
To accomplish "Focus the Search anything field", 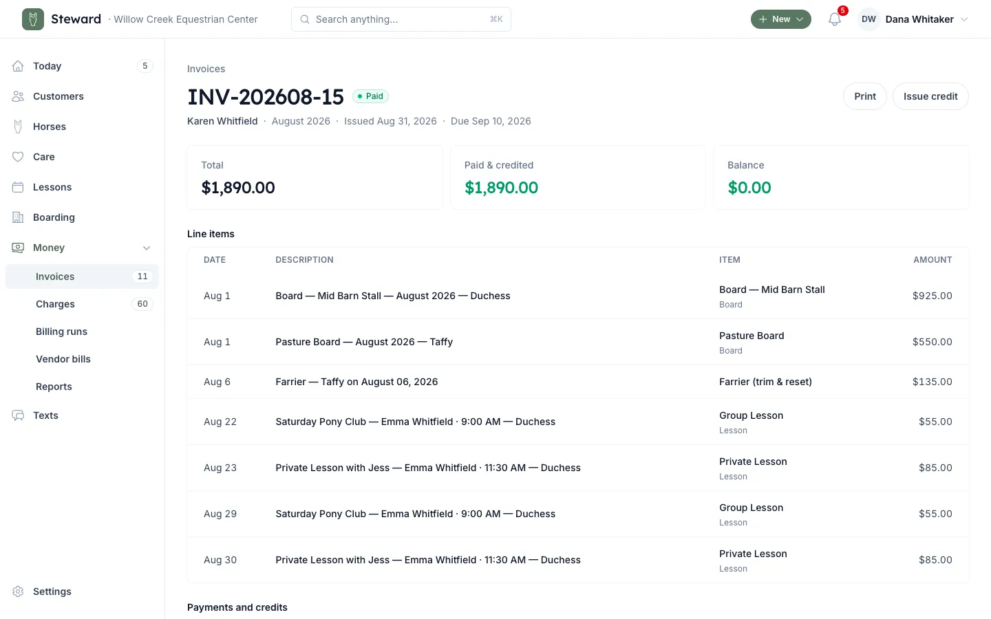I will [401, 19].
